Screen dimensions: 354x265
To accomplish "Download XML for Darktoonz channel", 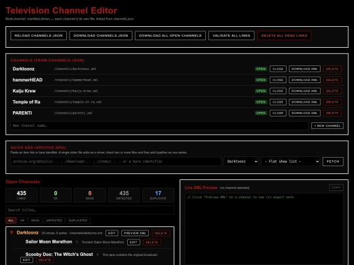I will [305, 69].
